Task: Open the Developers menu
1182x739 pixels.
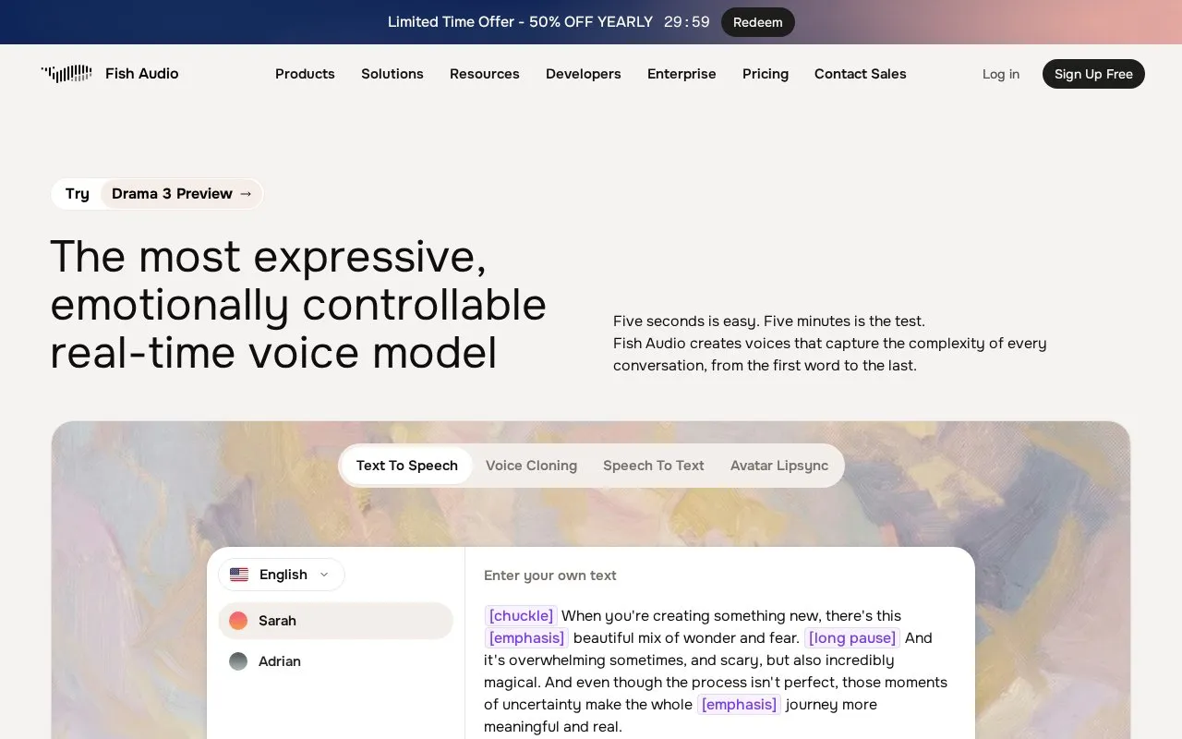Action: pyautogui.click(x=584, y=74)
